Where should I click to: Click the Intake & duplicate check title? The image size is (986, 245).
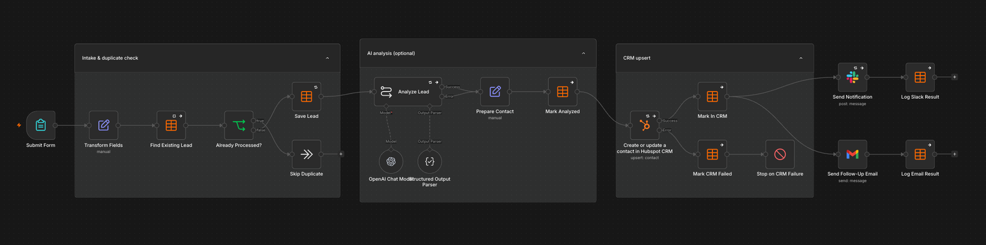[110, 58]
